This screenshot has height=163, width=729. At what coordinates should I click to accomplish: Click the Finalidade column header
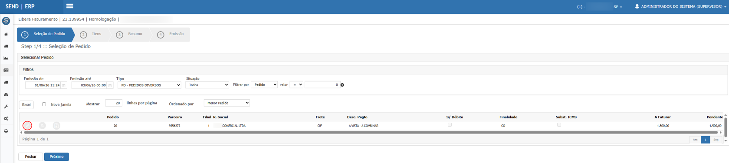[x=508, y=117]
